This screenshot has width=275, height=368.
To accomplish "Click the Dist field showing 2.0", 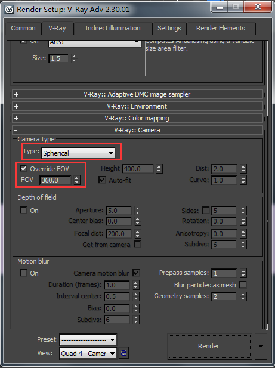I will [x=224, y=169].
